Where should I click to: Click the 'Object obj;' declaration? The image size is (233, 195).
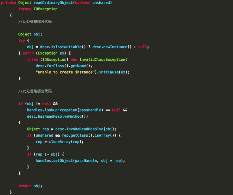pos(30,34)
